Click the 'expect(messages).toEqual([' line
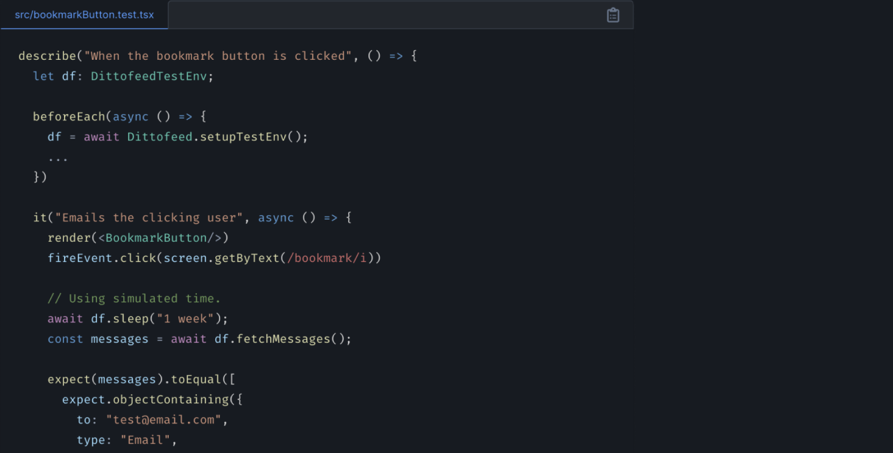This screenshot has height=453, width=893. tap(141, 379)
